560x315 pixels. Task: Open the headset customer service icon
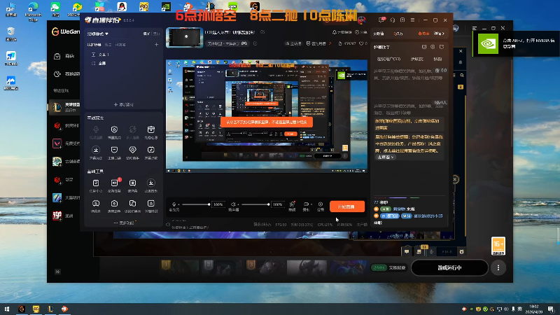[393, 20]
